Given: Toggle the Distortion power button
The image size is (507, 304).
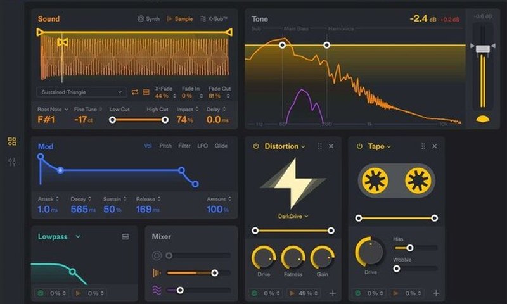Looking at the screenshot, I should pos(256,146).
